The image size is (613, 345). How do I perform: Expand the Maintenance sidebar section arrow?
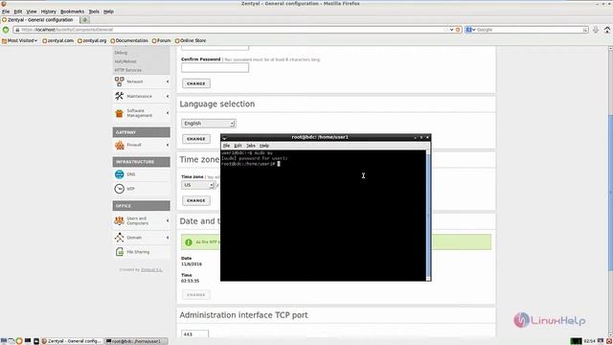168,96
